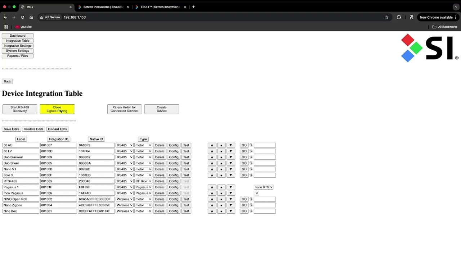Open the tab search dropdown arrow
Viewport: 461px width, 259px height.
[456, 7]
